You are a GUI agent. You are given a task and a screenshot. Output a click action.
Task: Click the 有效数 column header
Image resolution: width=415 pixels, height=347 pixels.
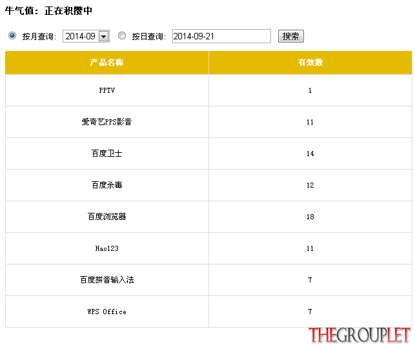[310, 63]
